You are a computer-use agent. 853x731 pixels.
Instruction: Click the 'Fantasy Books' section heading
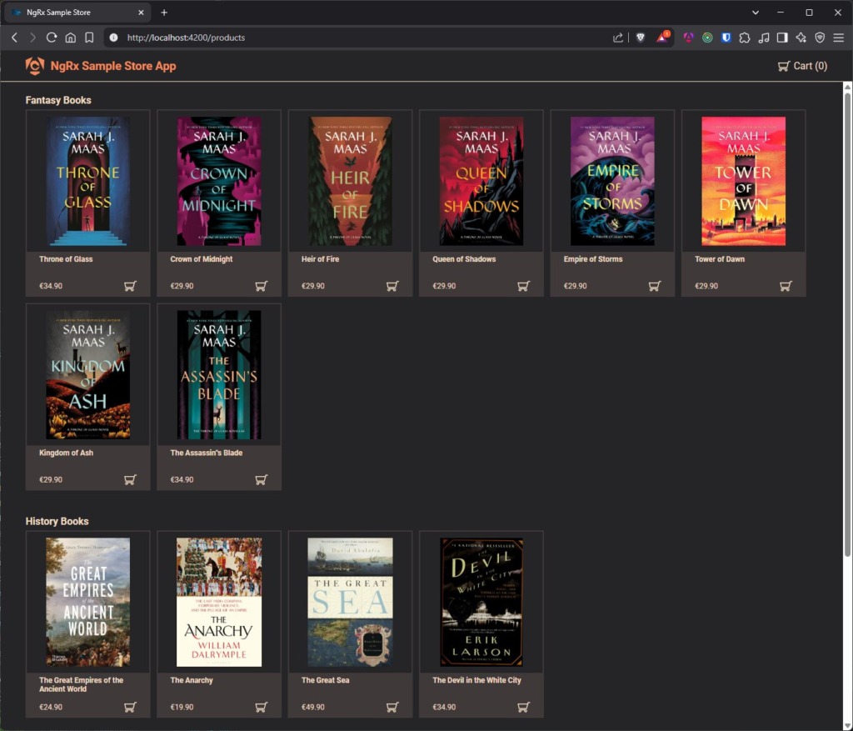click(x=58, y=100)
